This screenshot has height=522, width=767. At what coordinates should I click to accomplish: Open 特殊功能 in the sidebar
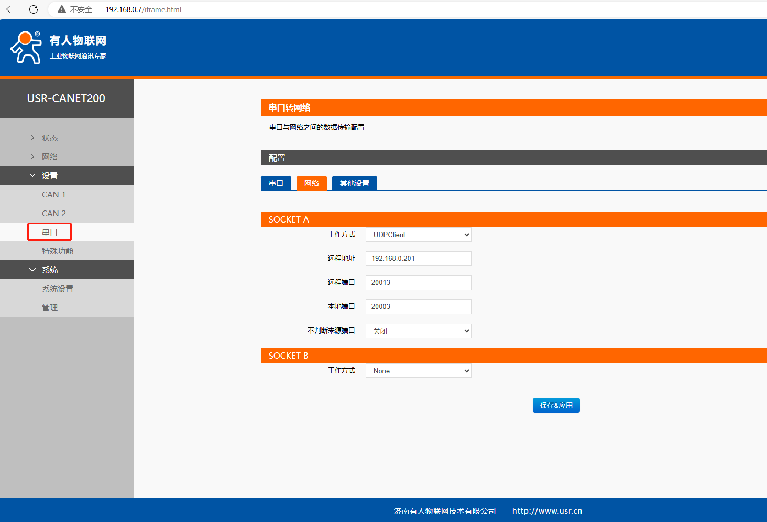point(57,251)
